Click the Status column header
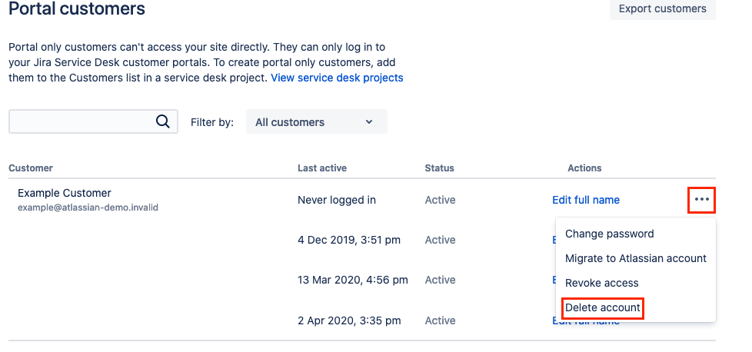This screenshot has width=752, height=352. click(x=439, y=168)
